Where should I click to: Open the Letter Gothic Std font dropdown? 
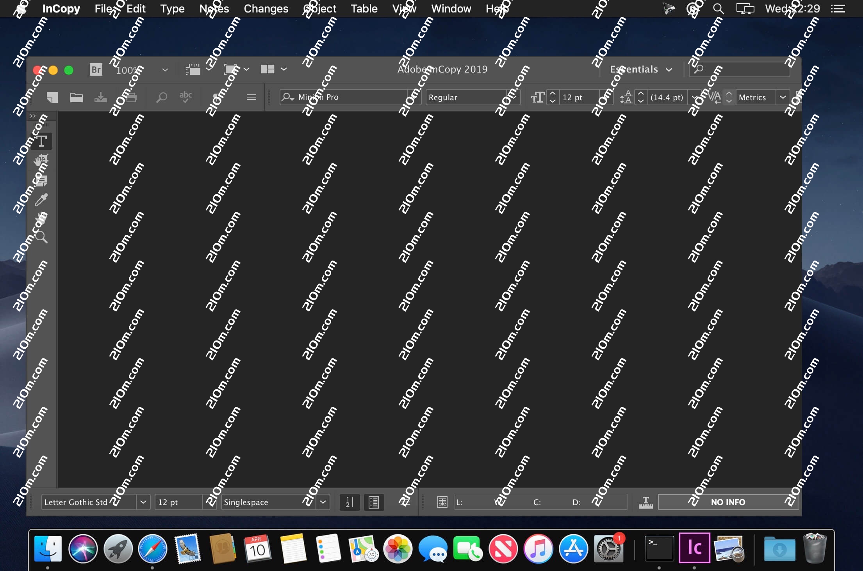click(143, 502)
